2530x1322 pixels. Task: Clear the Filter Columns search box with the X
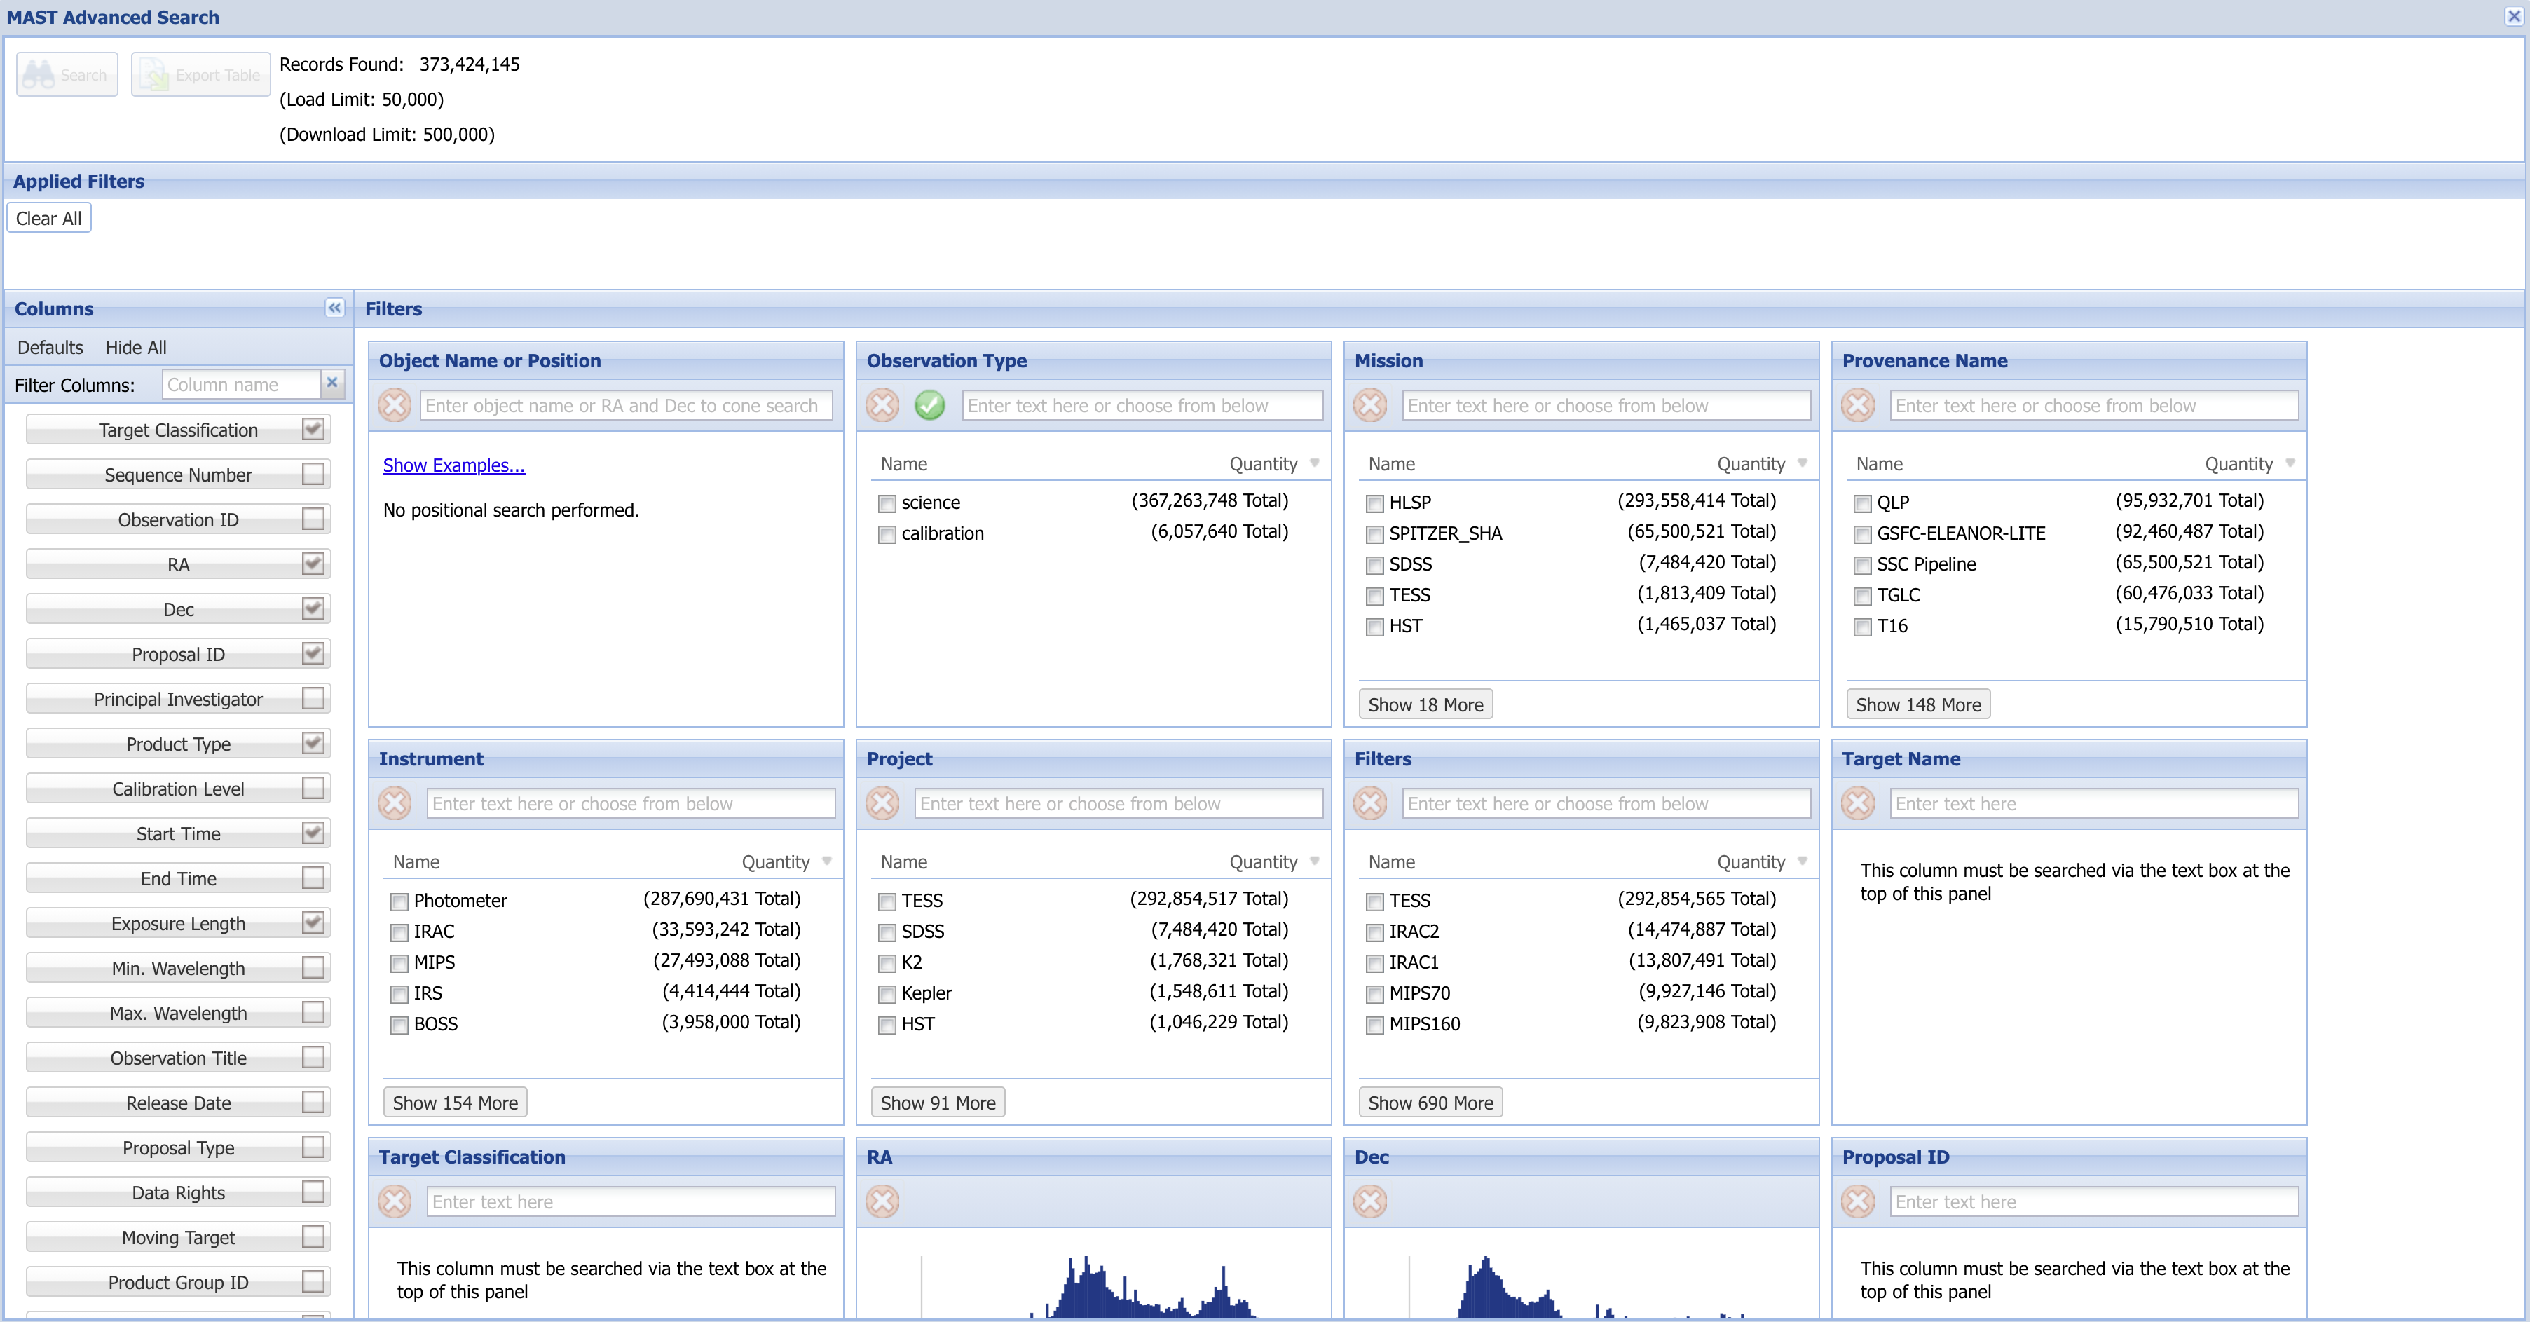click(x=332, y=383)
